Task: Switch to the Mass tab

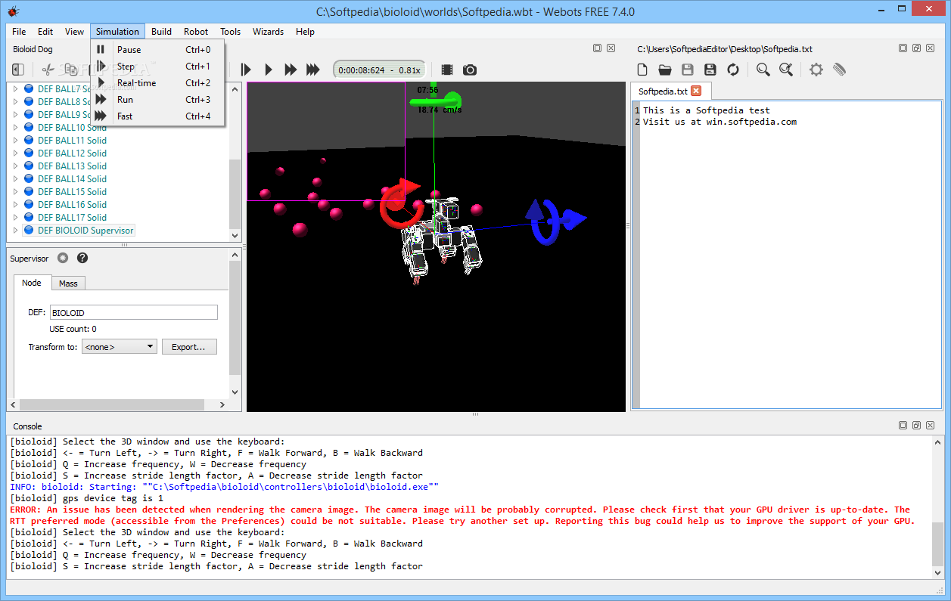Action: [68, 283]
